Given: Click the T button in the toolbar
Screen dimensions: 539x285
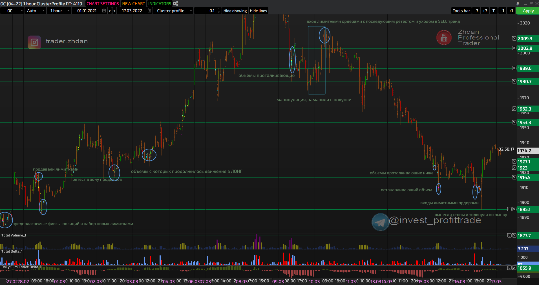Looking at the screenshot, I should (x=494, y=11).
